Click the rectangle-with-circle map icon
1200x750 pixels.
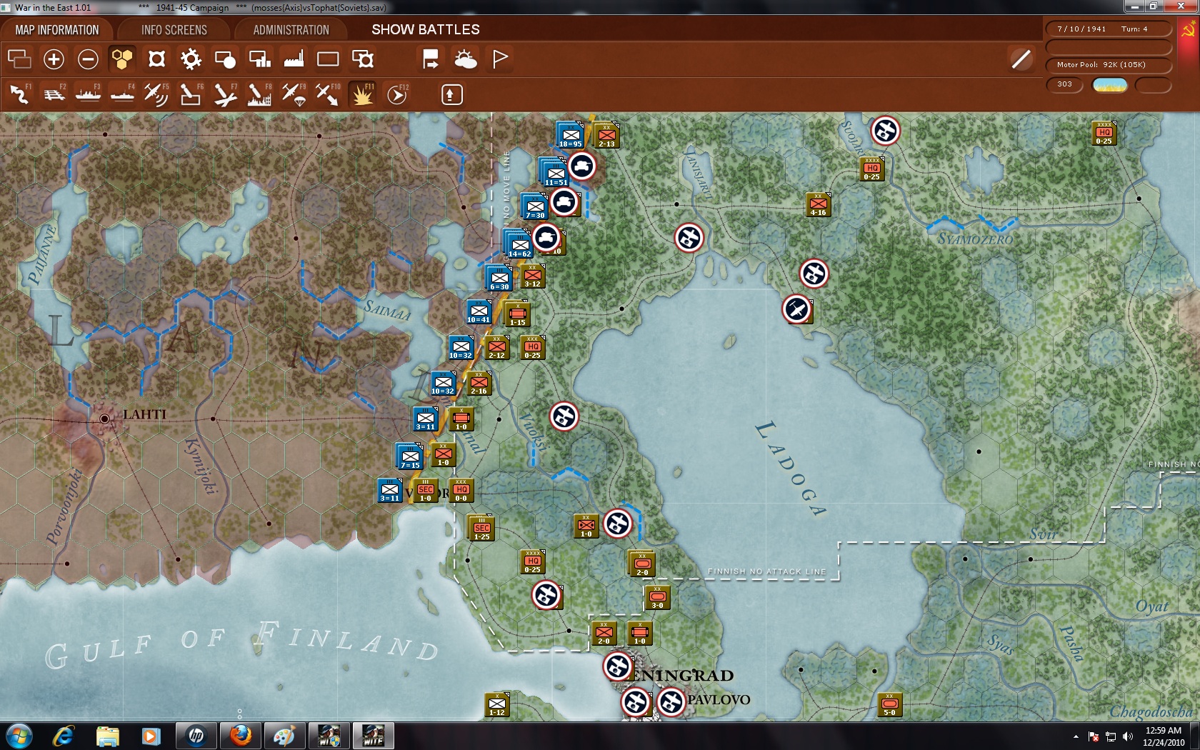point(225,59)
